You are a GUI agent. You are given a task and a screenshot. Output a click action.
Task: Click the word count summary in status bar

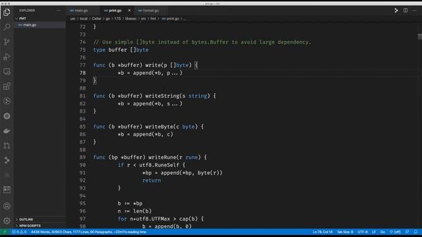pos(88,232)
